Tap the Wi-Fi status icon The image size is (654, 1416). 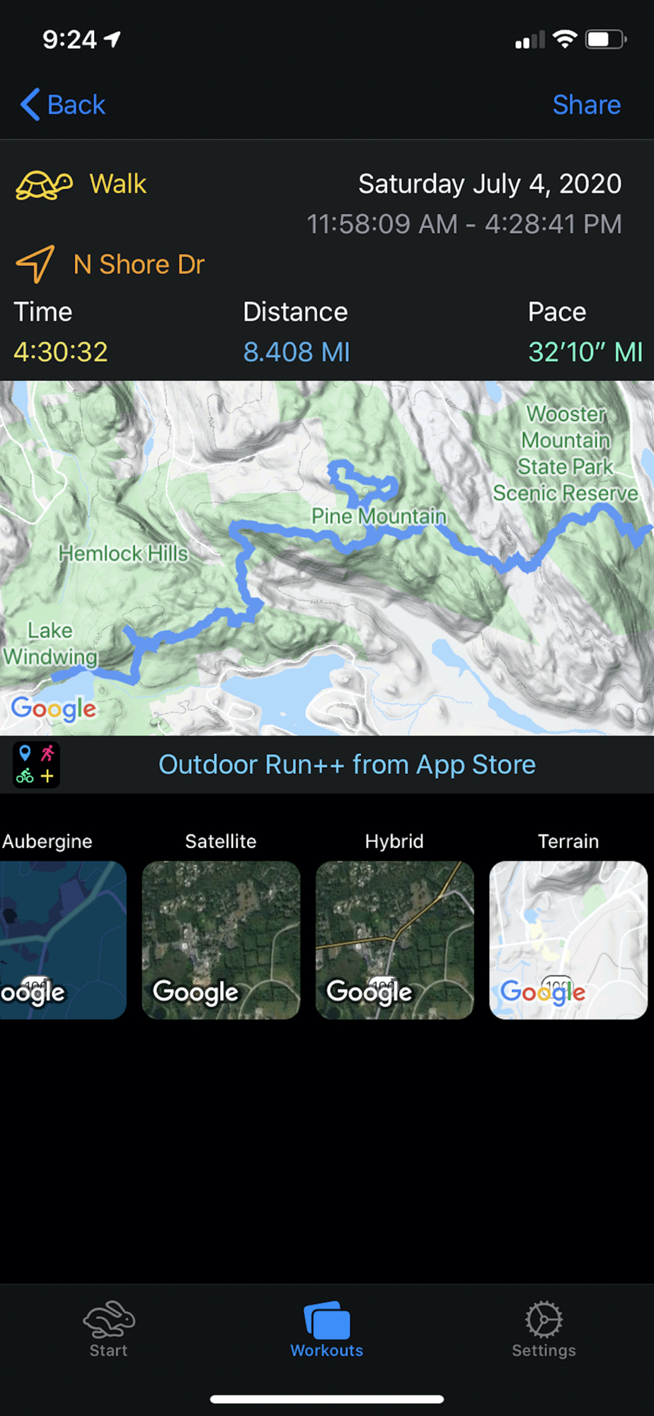click(x=565, y=40)
